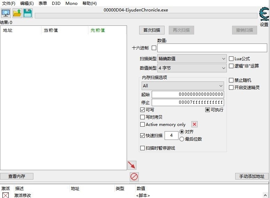Click the <脚本> value cell
270x198 pixels.
click(x=143, y=196)
